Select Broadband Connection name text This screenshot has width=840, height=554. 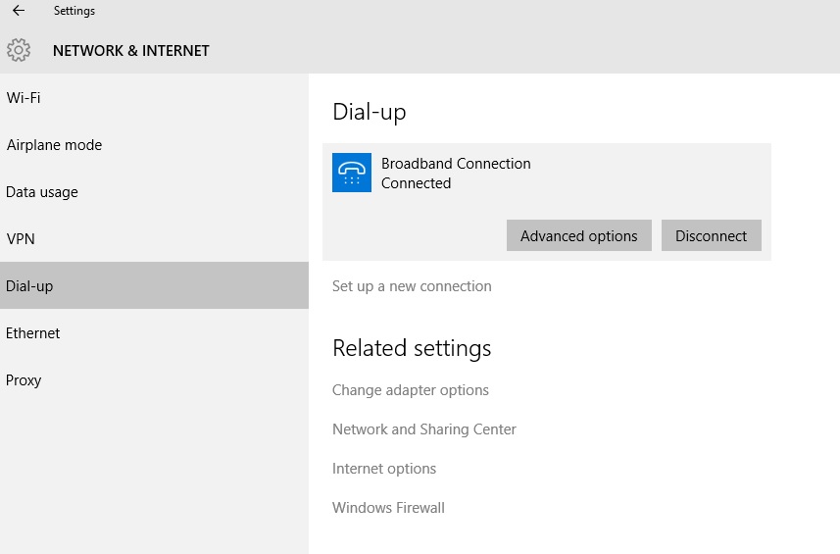click(456, 164)
